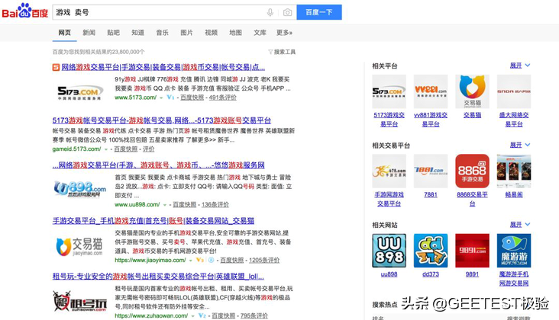Screen dimensions: 559x320
Task: Expand dropdown arrow next to gameid.5173.com/
Action: (106, 149)
